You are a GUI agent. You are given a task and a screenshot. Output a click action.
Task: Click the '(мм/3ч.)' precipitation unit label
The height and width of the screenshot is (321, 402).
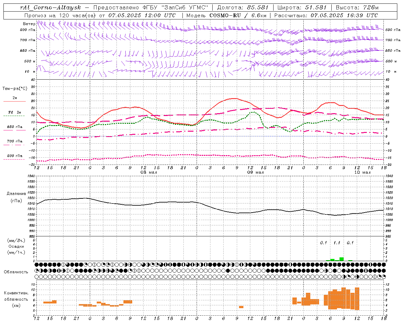tap(16, 240)
